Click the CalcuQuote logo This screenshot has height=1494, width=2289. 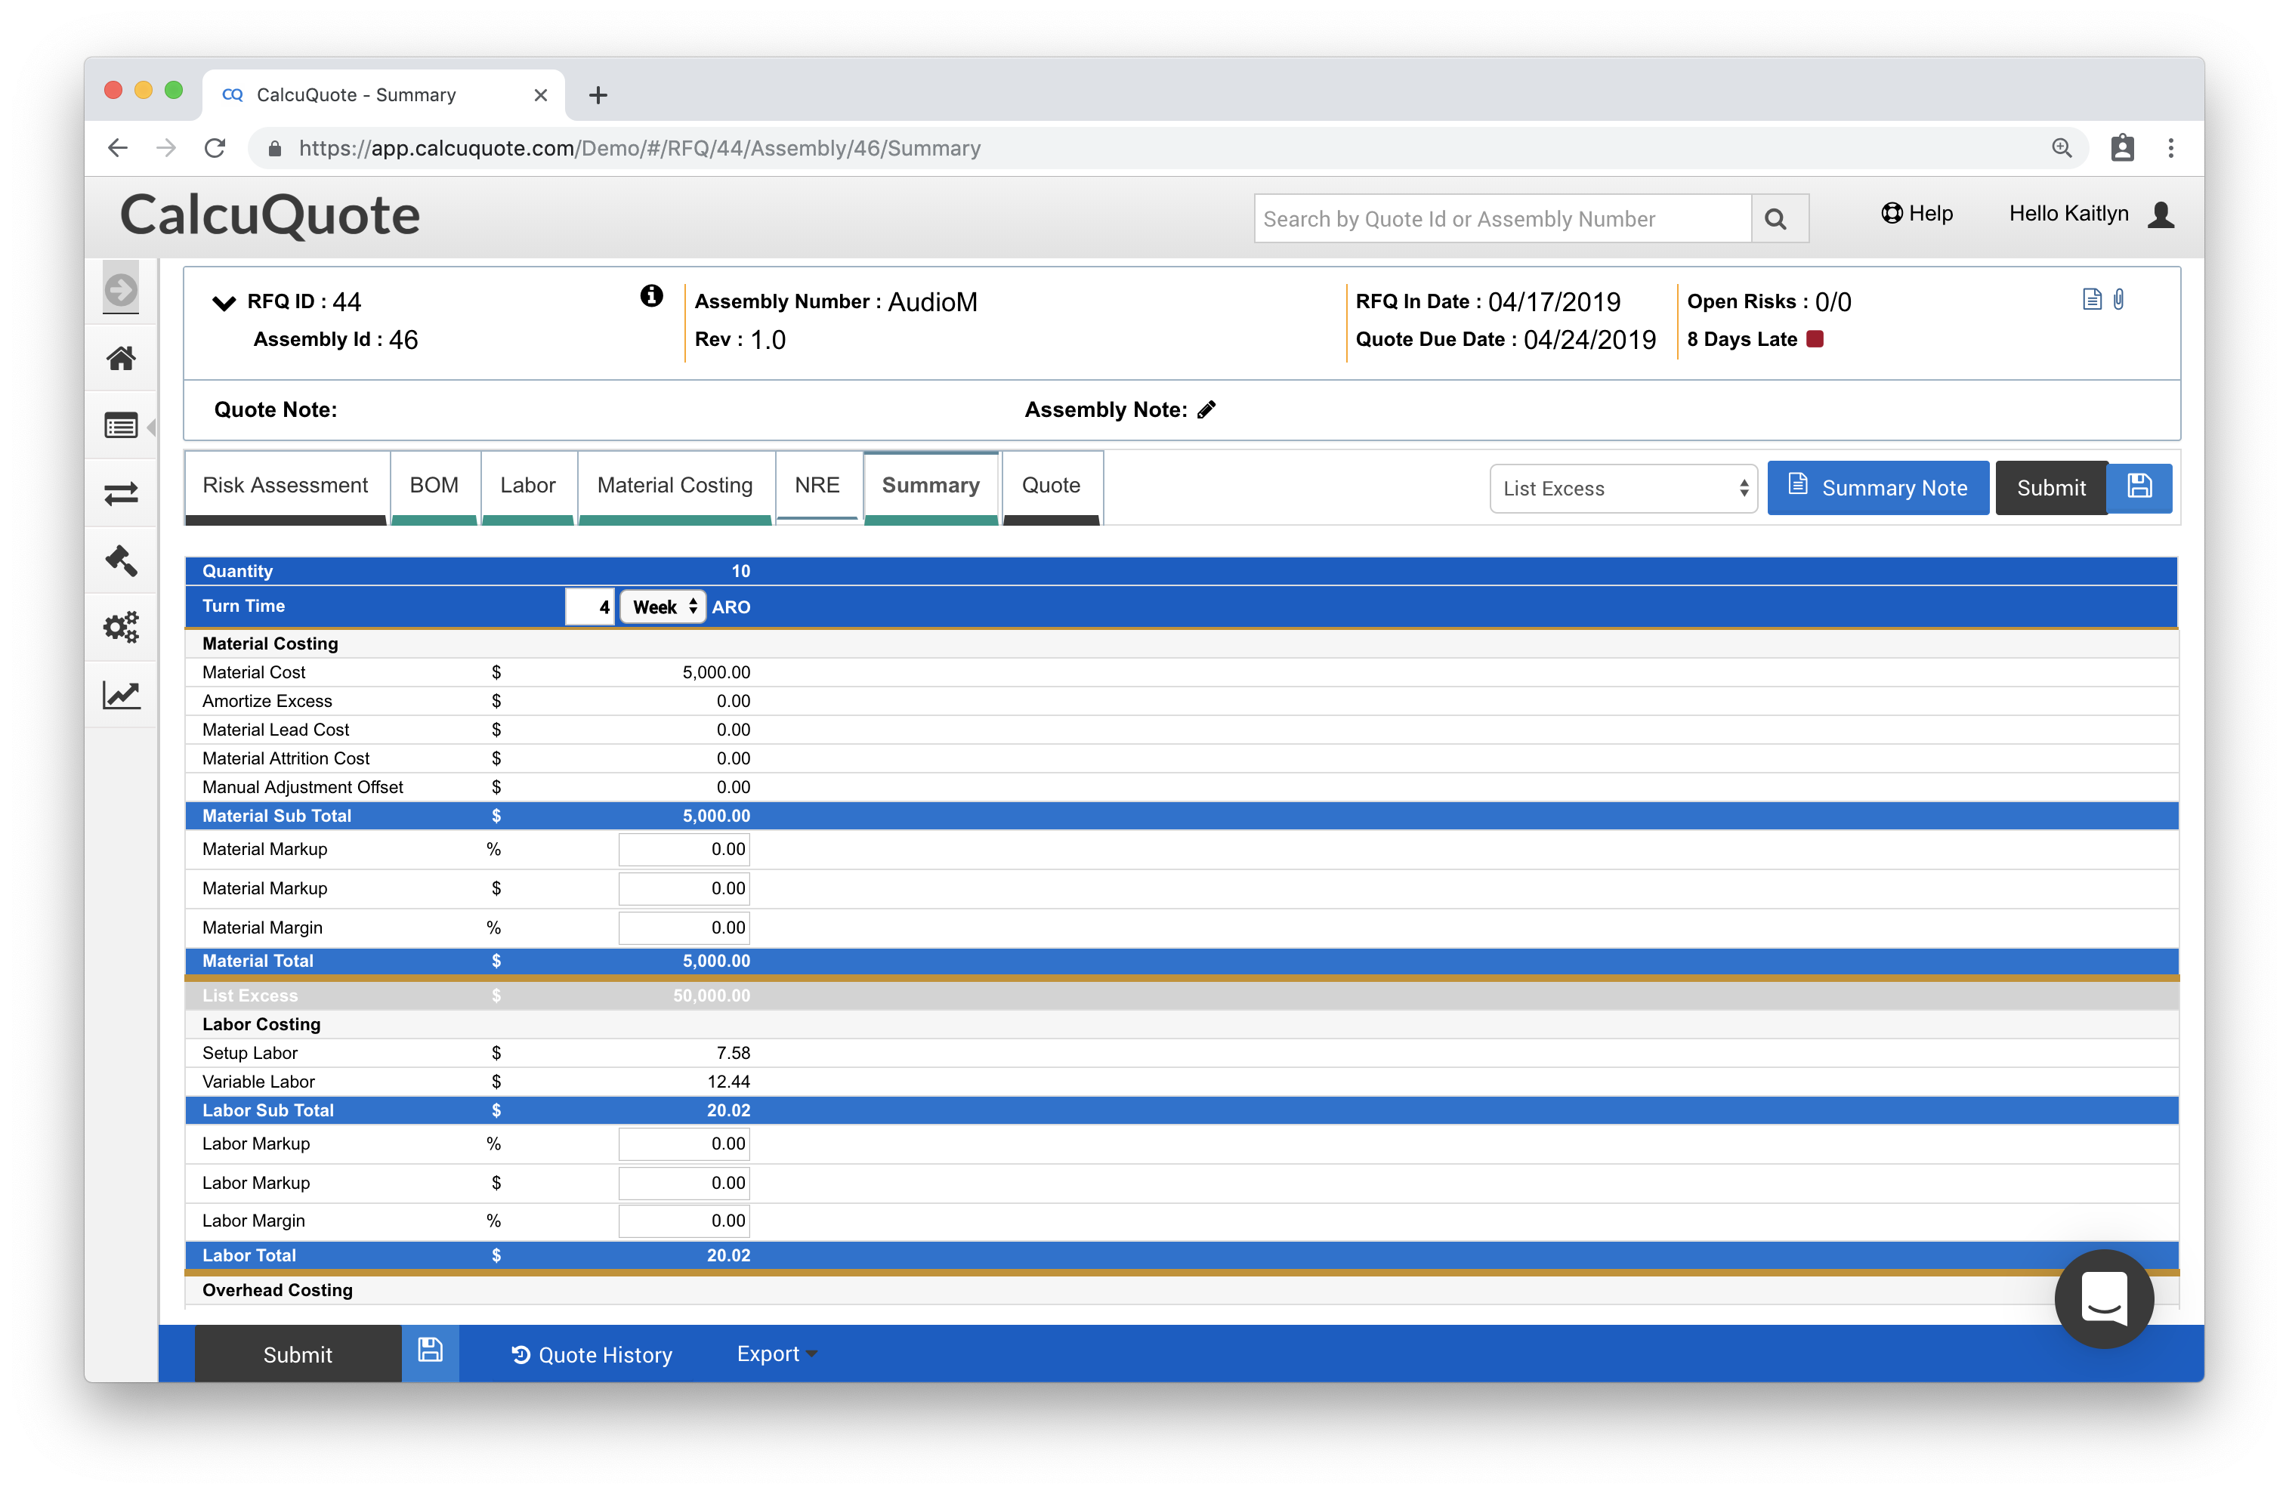[x=270, y=215]
